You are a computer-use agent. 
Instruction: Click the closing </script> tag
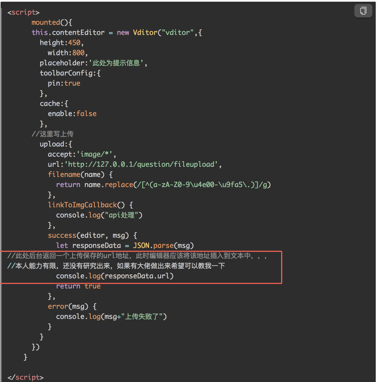(25, 377)
